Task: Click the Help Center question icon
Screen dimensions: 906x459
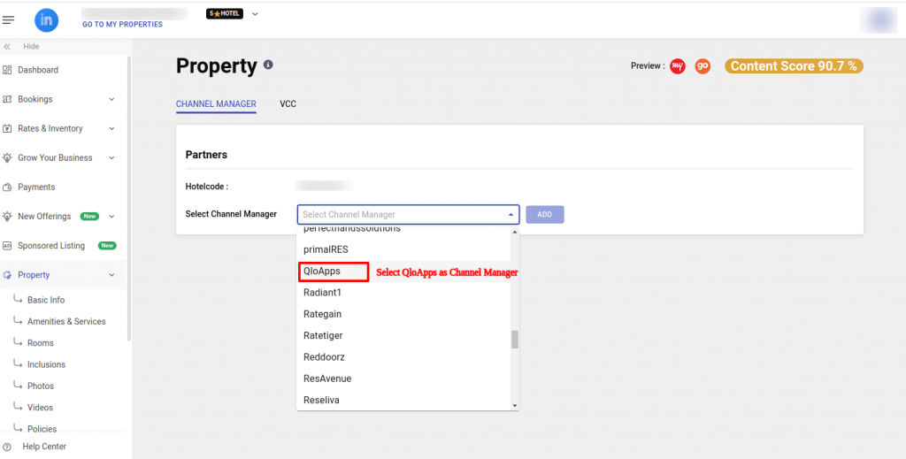Action: pyautogui.click(x=7, y=447)
